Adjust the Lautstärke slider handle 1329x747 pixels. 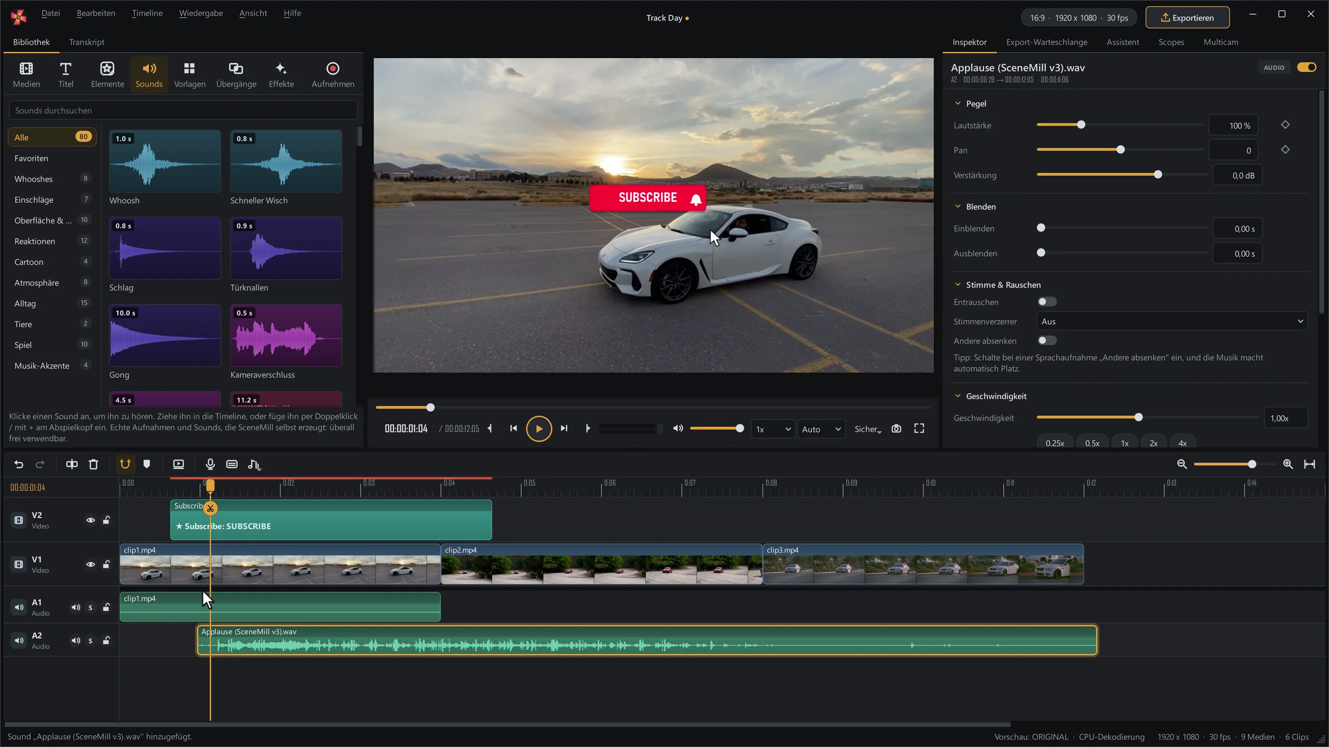1081,125
